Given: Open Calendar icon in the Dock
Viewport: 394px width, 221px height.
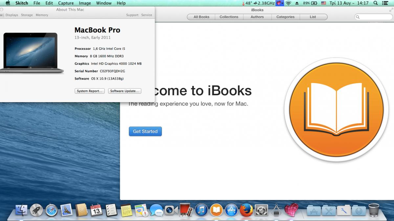Looking at the screenshot, I should click(x=96, y=210).
